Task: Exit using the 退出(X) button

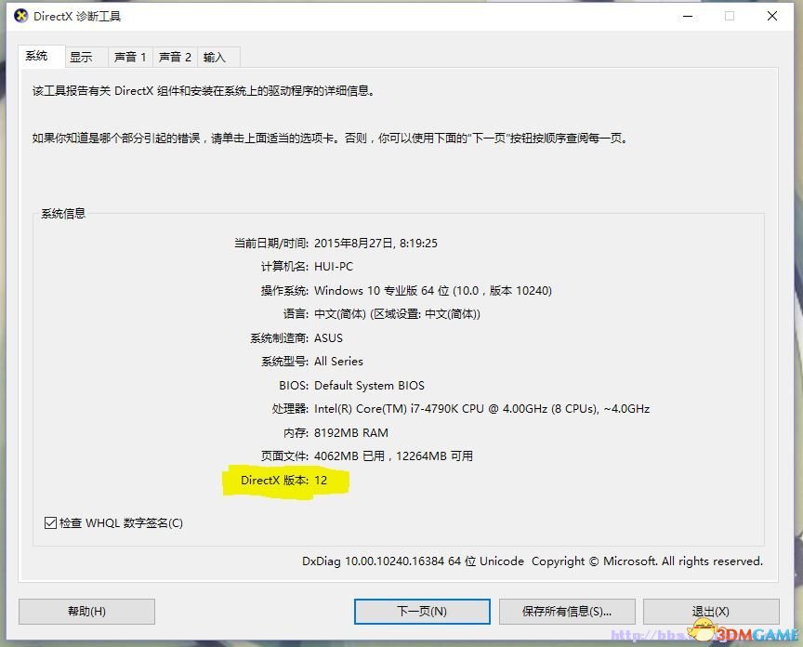Action: click(711, 611)
